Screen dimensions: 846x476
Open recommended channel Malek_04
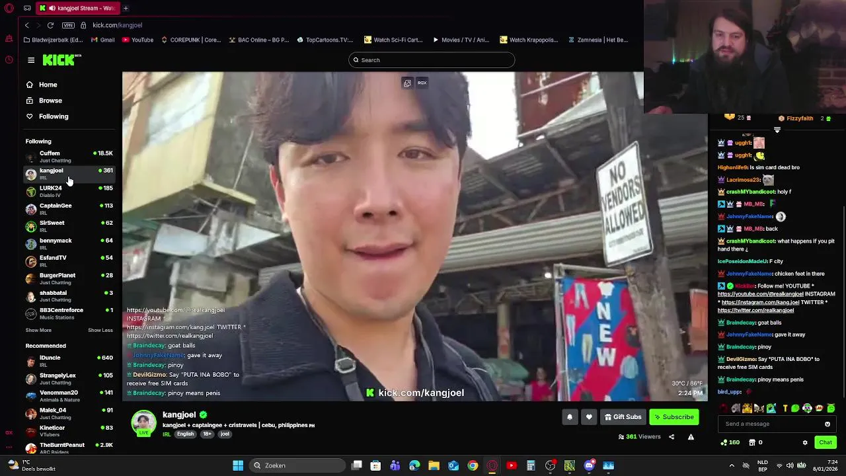pos(69,413)
